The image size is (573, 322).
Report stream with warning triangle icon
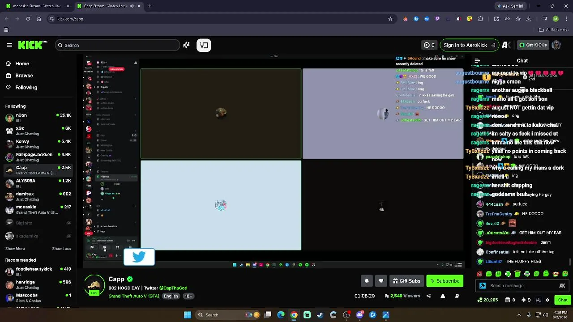(443, 296)
